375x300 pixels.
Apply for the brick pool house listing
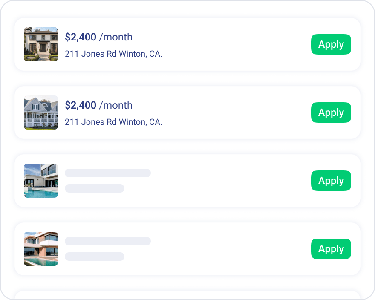click(331, 249)
